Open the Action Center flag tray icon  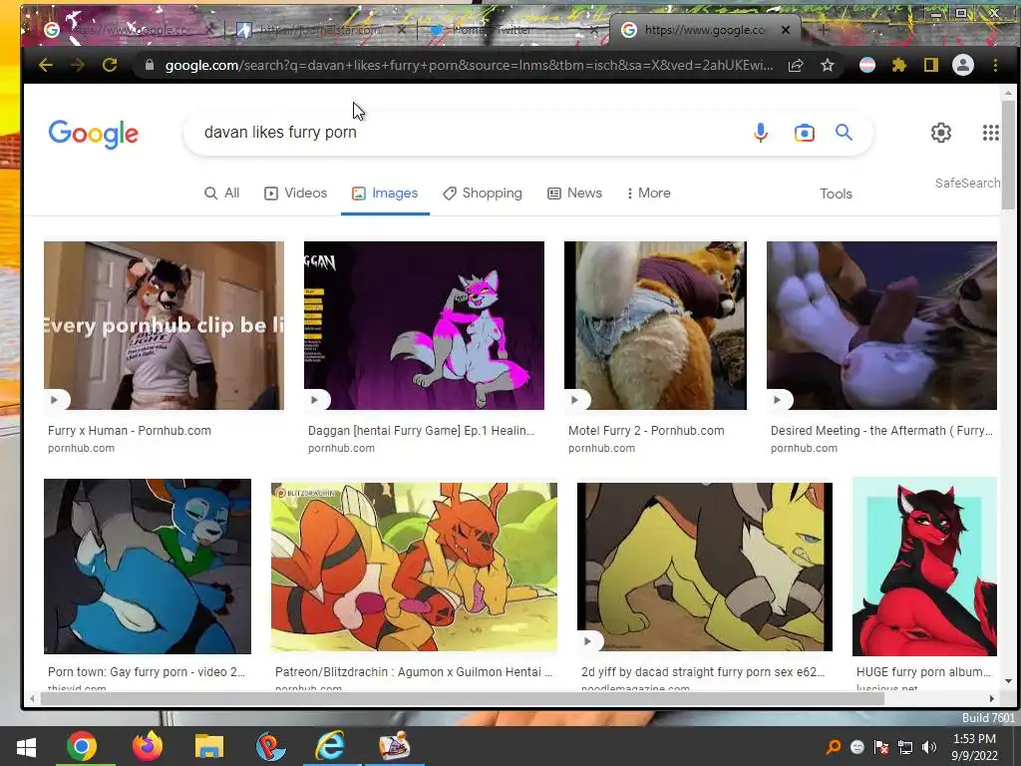[x=881, y=746]
